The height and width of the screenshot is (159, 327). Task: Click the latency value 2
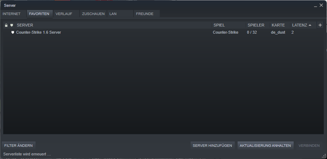pos(293,32)
